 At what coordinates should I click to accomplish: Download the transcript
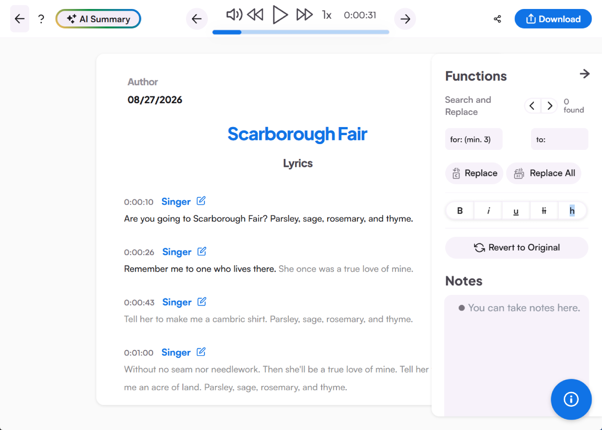(553, 19)
